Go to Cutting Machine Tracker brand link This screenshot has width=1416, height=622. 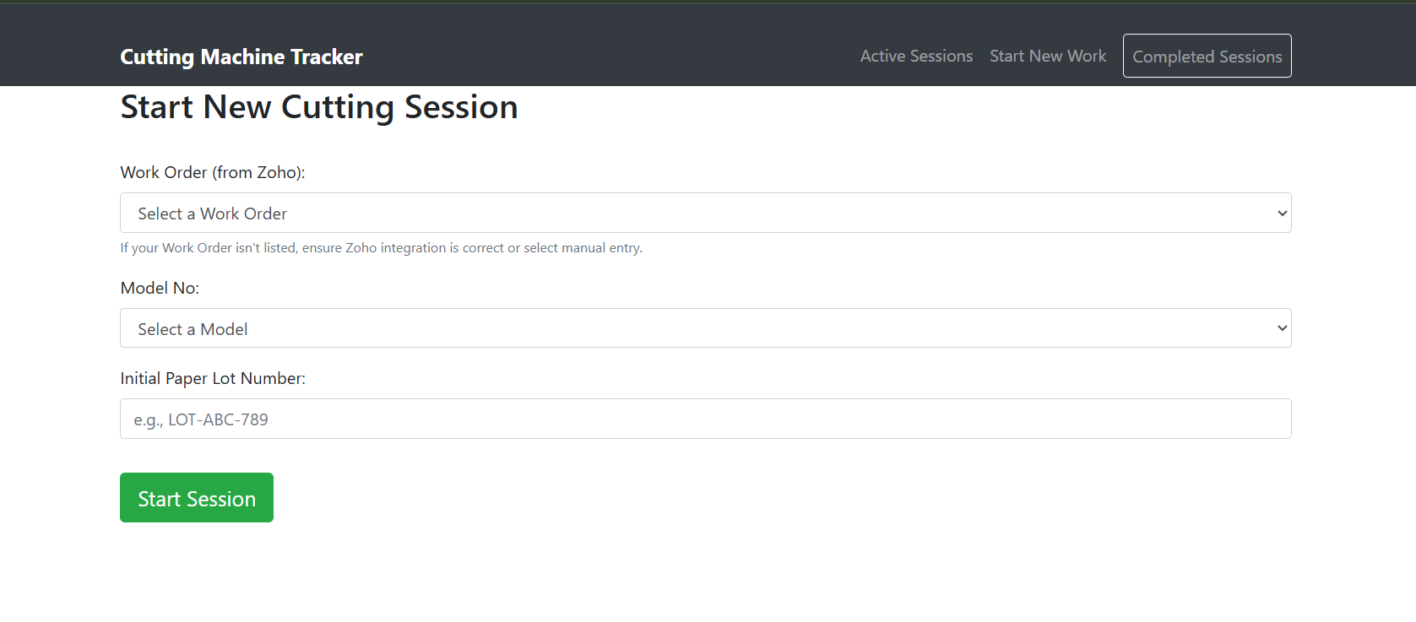[241, 57]
